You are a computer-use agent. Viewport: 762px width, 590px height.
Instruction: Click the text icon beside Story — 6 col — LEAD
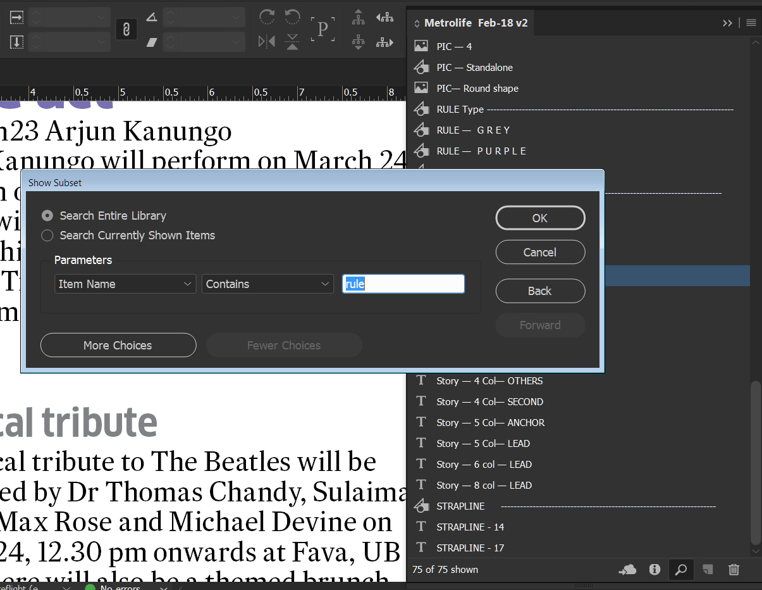coord(421,464)
